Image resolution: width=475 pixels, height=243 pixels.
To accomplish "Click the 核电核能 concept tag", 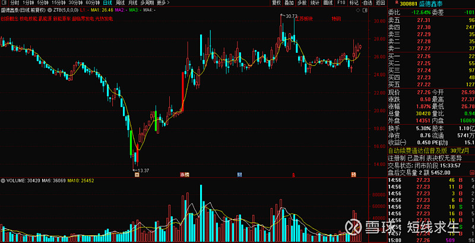I will 28,19.
